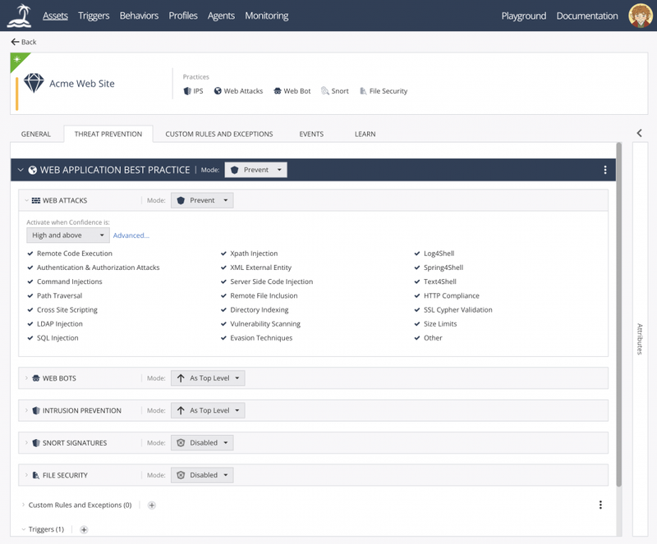Open the user avatar profile menu
657x544 pixels.
pos(641,16)
